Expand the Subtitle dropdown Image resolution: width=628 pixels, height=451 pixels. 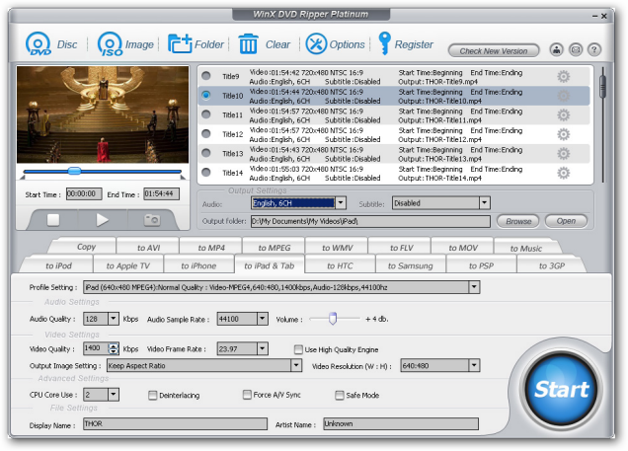pyautogui.click(x=485, y=203)
